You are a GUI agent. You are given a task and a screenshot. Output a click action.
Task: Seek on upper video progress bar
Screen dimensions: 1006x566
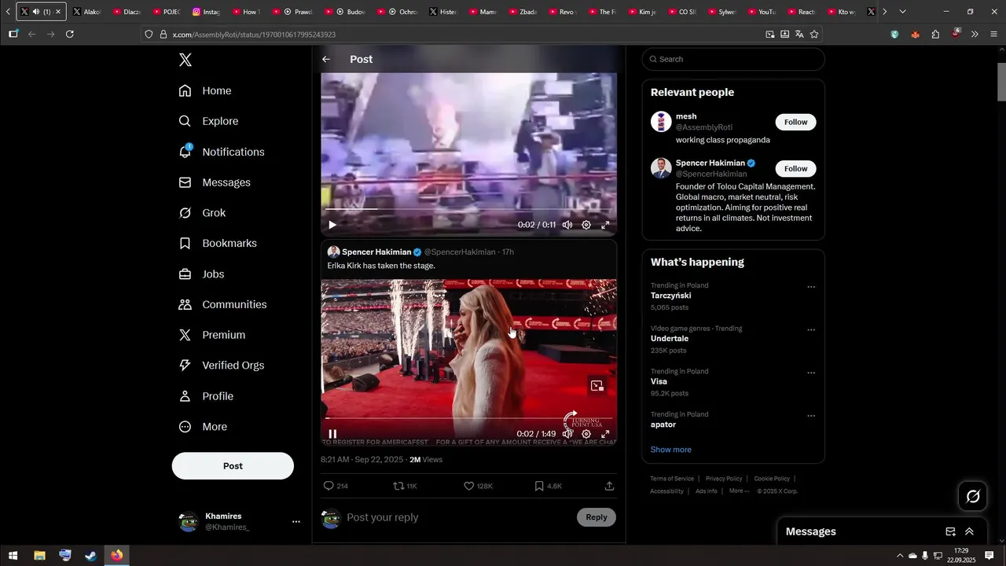click(x=468, y=209)
